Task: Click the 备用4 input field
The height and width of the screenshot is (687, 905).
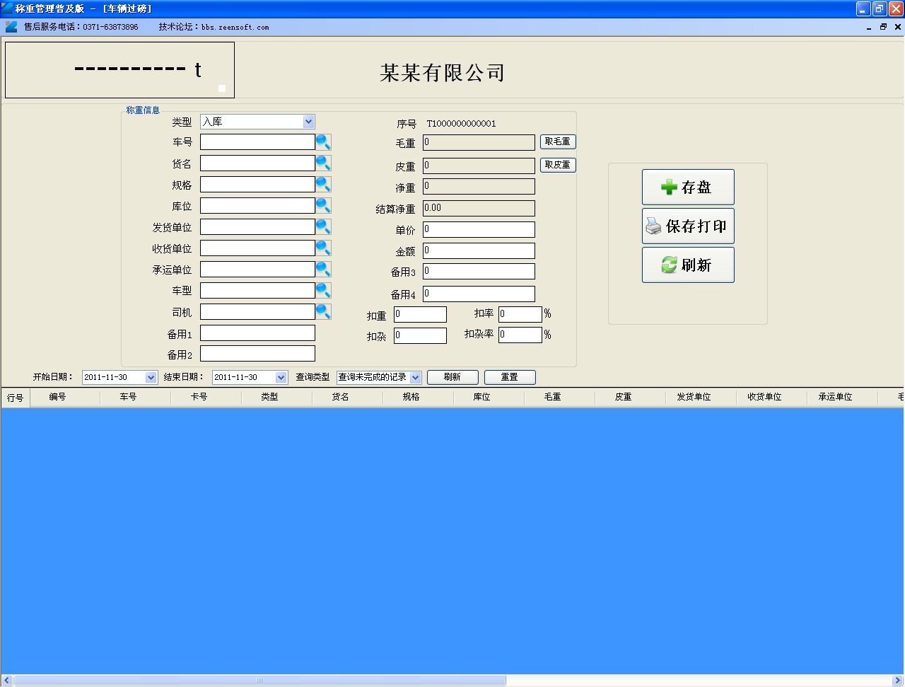Action: point(479,294)
